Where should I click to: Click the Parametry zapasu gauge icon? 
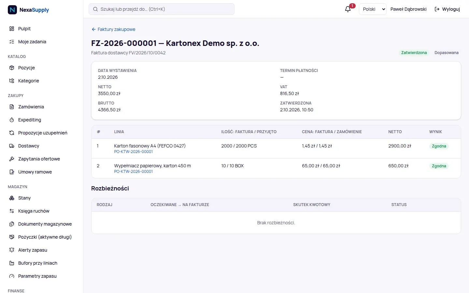[12, 276]
